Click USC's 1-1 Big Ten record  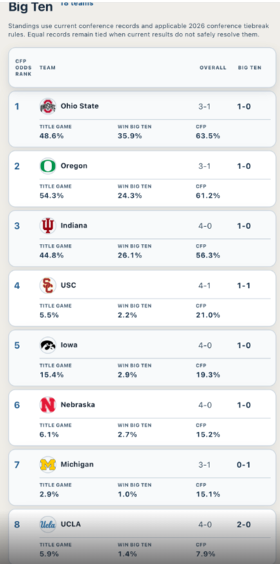[244, 286]
